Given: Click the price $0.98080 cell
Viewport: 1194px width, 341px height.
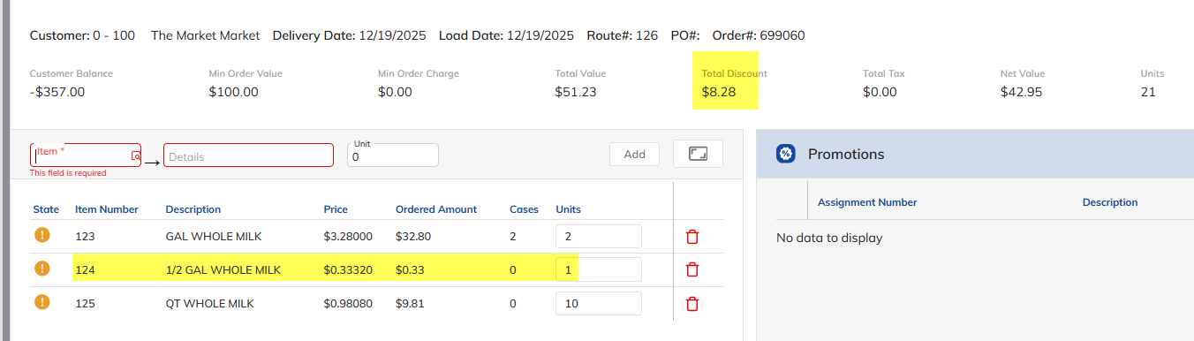Looking at the screenshot, I should click(348, 303).
